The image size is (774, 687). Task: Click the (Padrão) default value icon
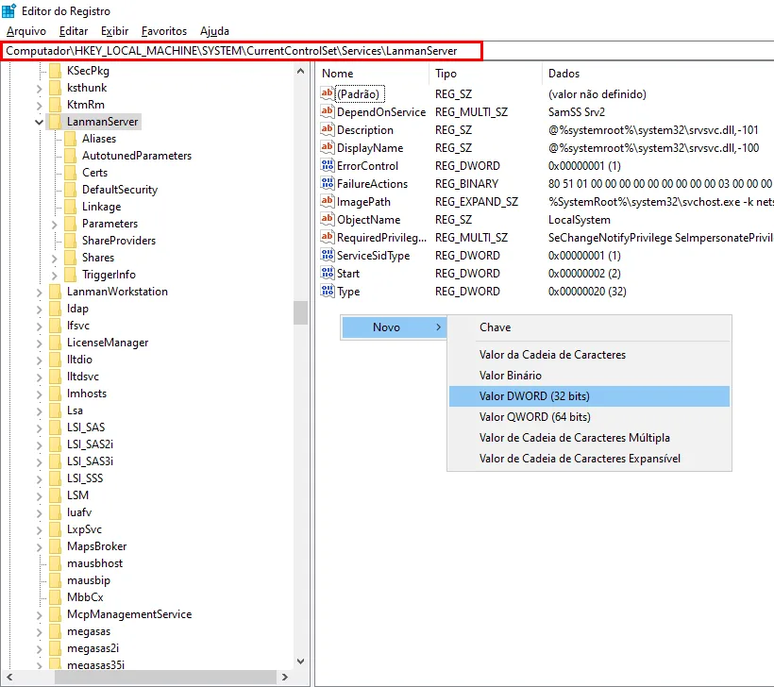pos(327,93)
